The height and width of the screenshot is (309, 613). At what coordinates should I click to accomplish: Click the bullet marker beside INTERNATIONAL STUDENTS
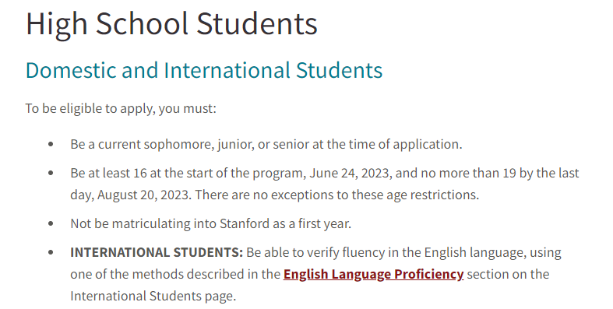pyautogui.click(x=51, y=252)
